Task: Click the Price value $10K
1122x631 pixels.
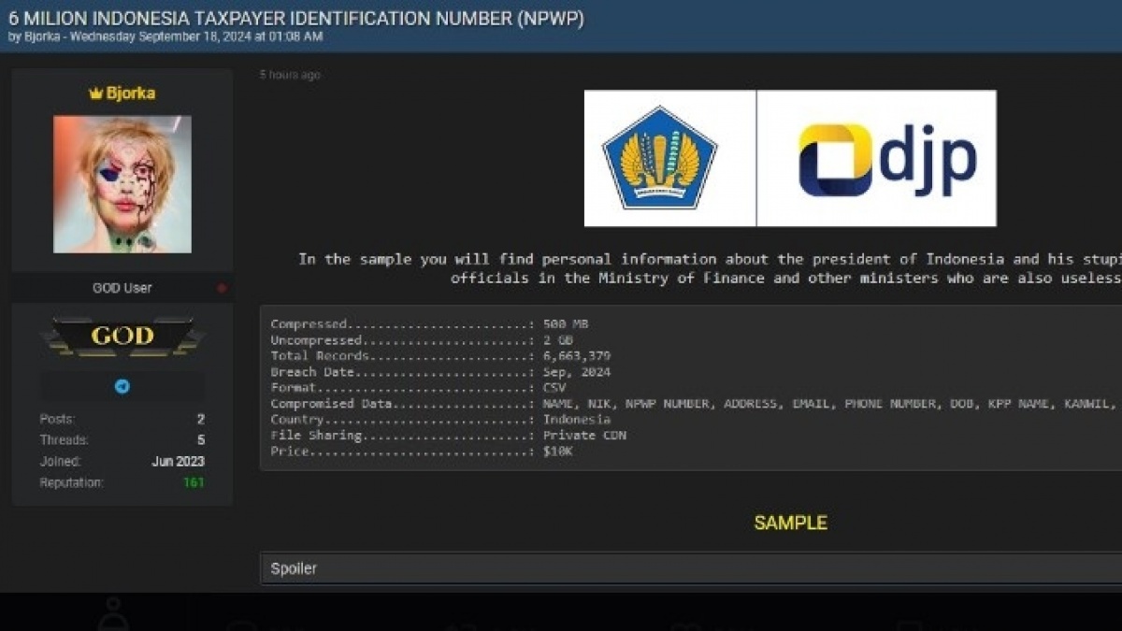Action: coord(558,452)
